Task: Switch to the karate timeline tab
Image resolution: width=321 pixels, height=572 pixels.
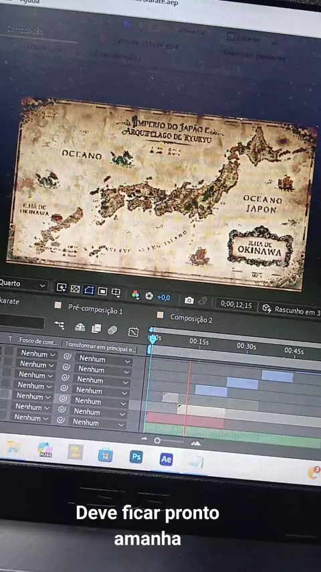Action: (x=9, y=301)
